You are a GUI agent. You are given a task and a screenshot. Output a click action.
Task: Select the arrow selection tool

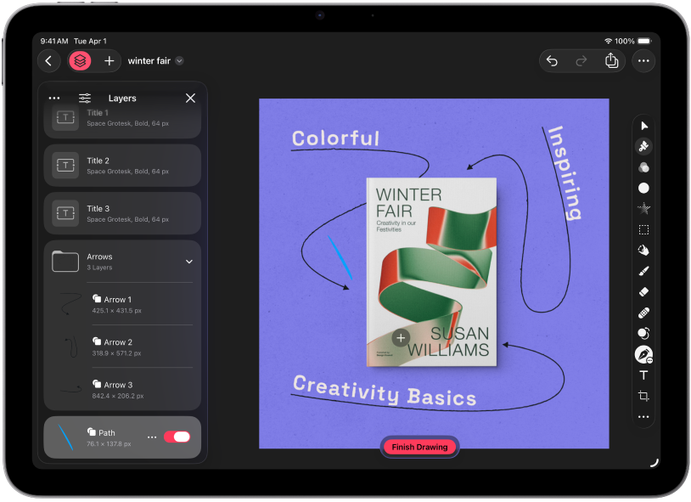[643, 126]
